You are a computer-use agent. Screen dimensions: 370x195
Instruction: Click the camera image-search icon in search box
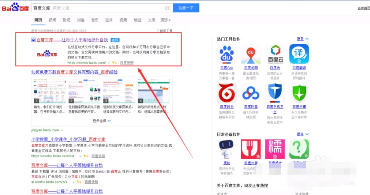coord(167,8)
